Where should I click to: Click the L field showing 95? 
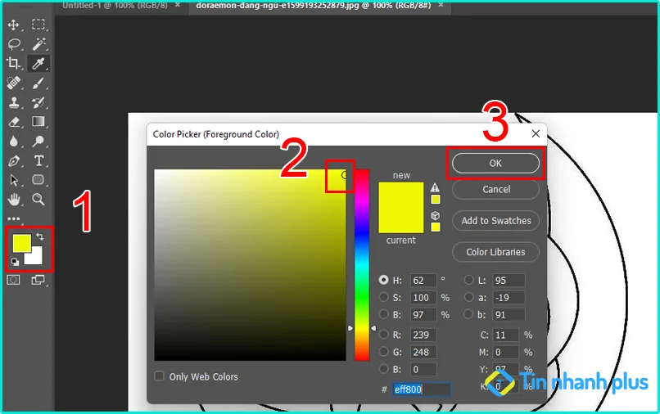[x=509, y=280]
